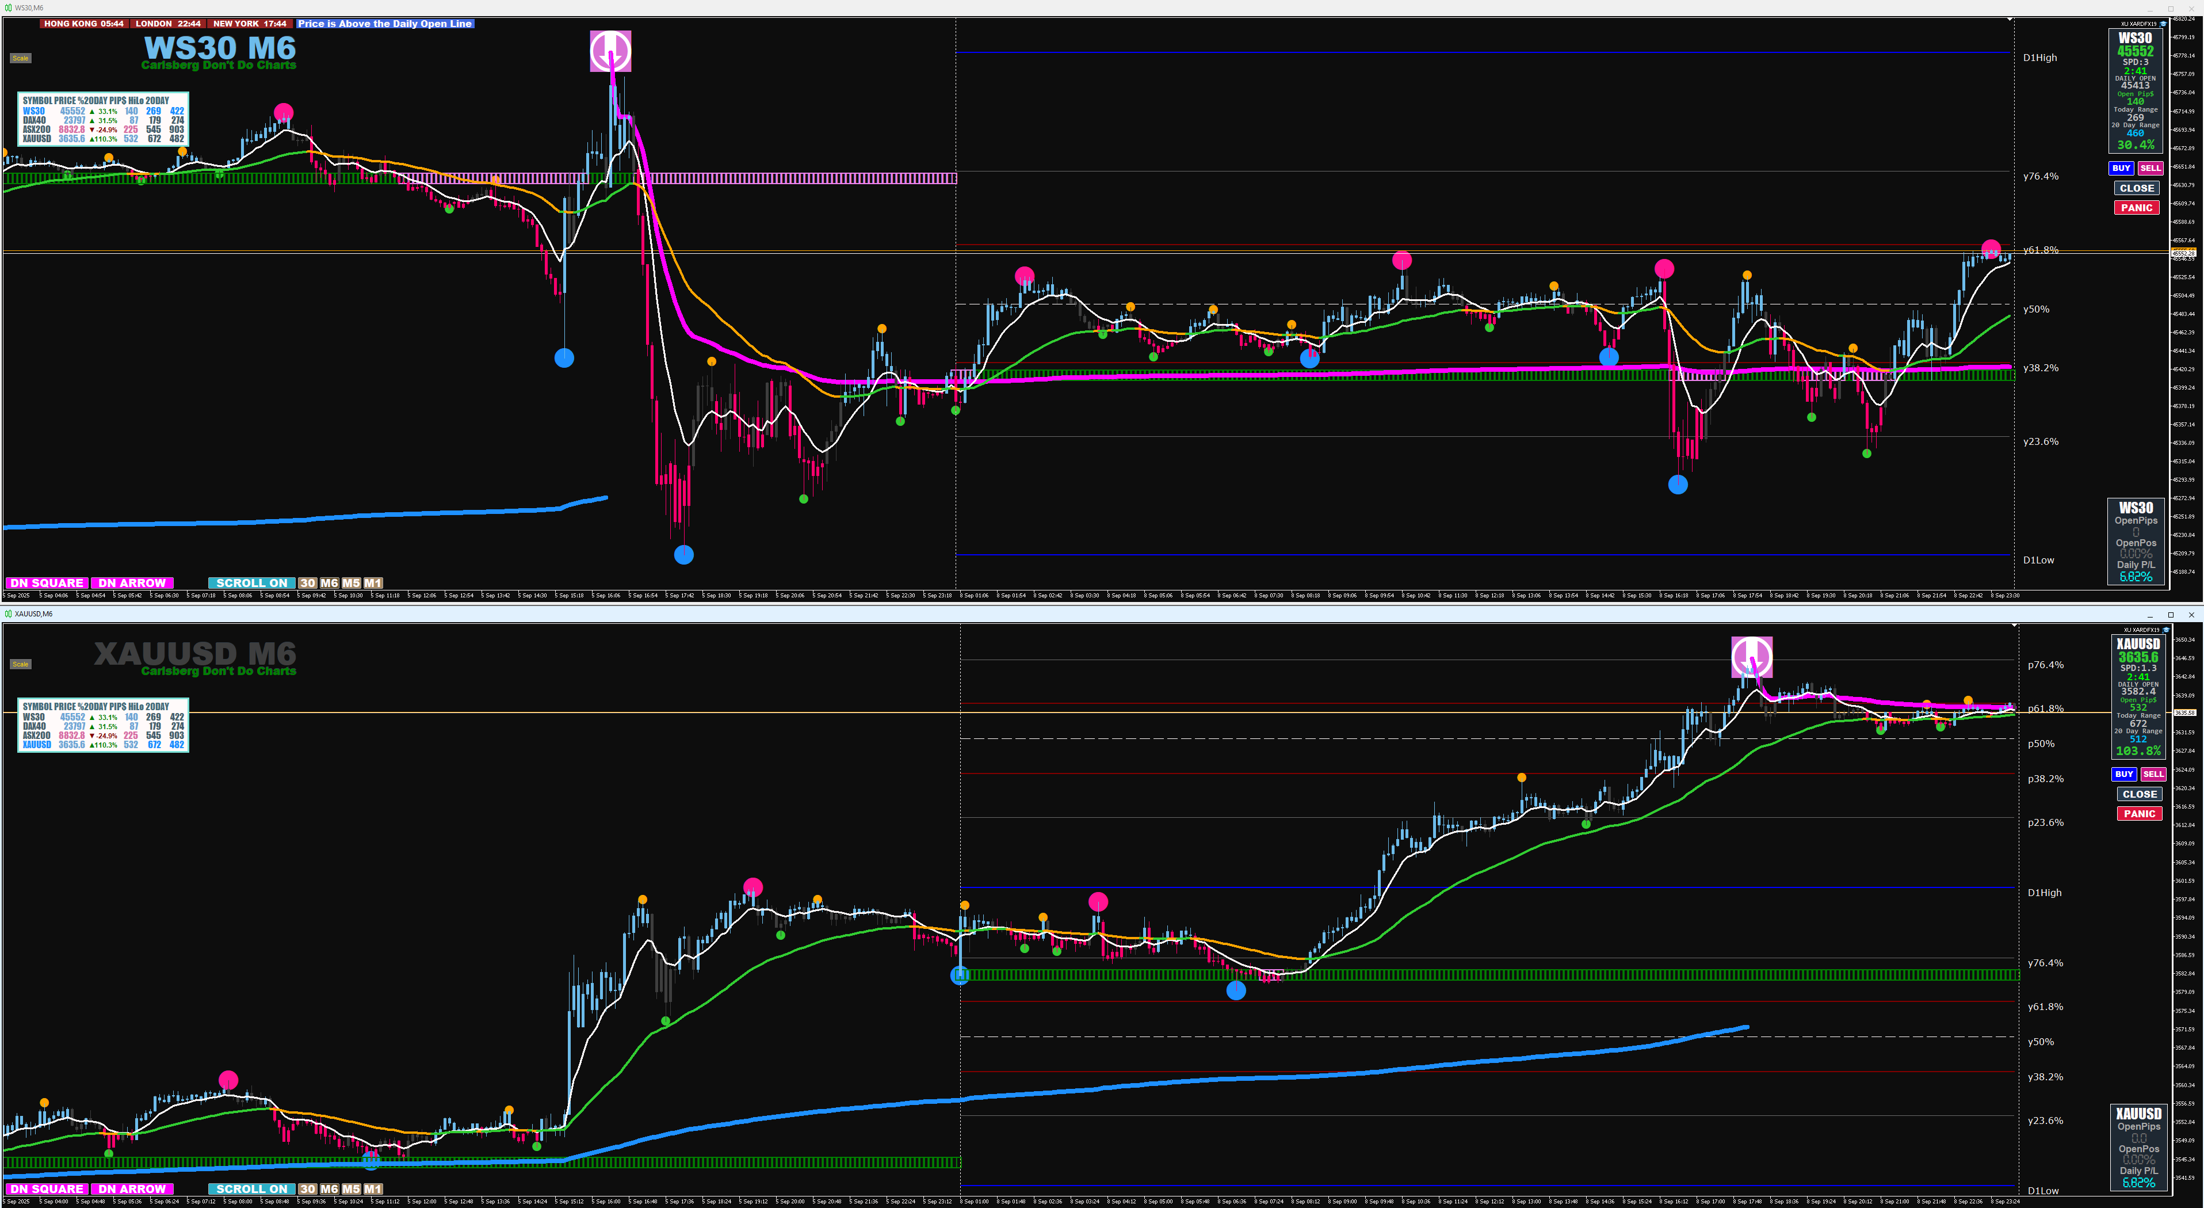Switch WS30 chart to 30 timeframe
The image size is (2204, 1208).
click(308, 583)
